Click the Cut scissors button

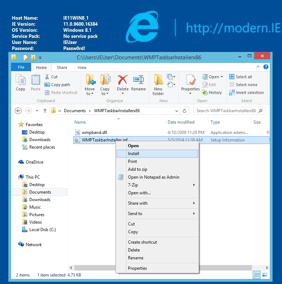pyautogui.click(x=51, y=77)
